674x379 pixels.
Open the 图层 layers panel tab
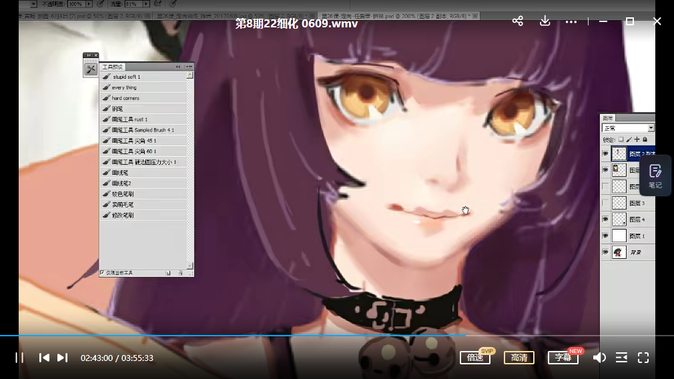click(x=608, y=117)
